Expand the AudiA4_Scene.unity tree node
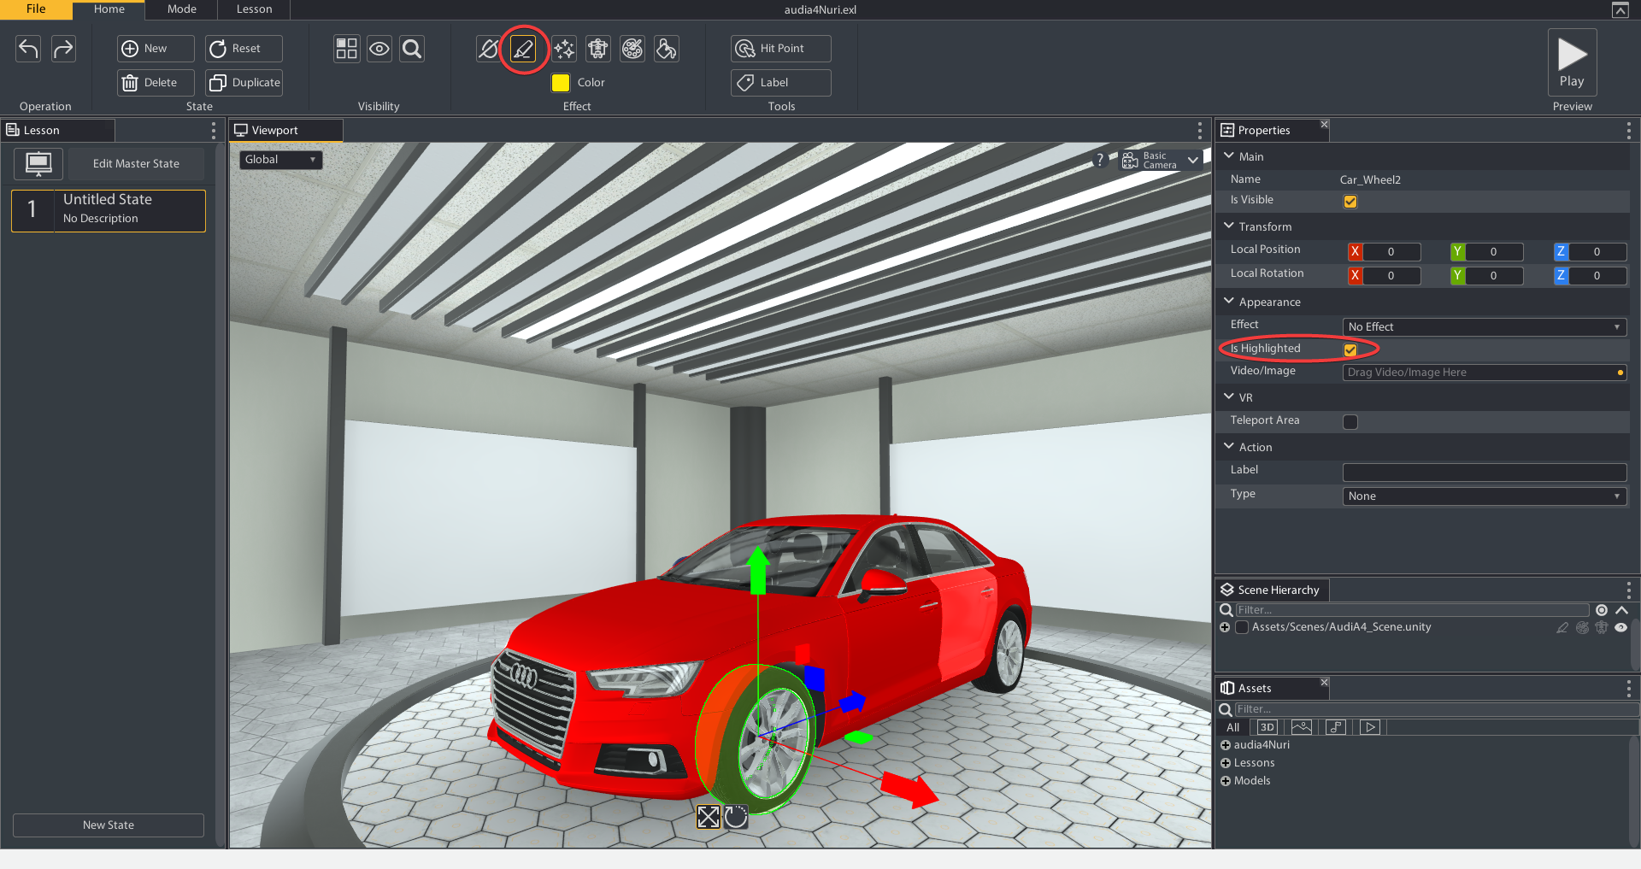Viewport: 1641px width, 869px height. click(1225, 627)
